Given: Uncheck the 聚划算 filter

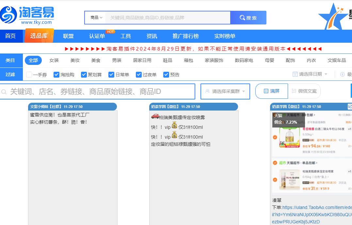Looking at the screenshot, I should (x=84, y=75).
